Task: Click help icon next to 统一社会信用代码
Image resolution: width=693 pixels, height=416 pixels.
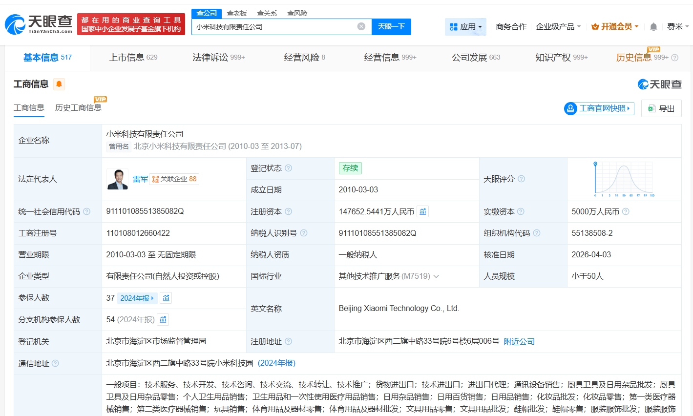Action: (x=87, y=211)
